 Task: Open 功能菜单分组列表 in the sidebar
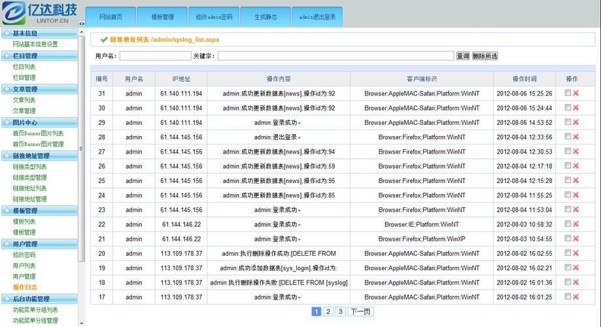click(x=35, y=309)
